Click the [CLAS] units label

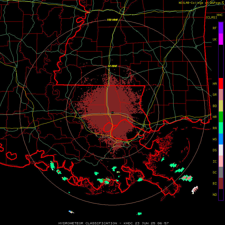pos(211,17)
